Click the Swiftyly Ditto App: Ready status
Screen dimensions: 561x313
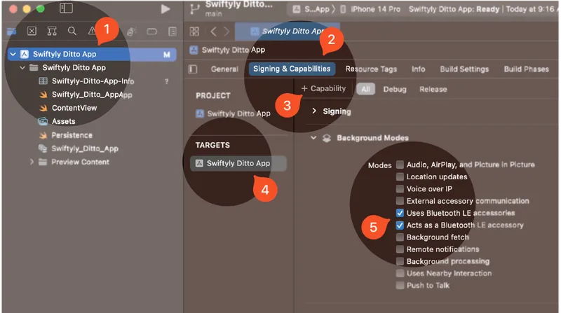tap(454, 9)
